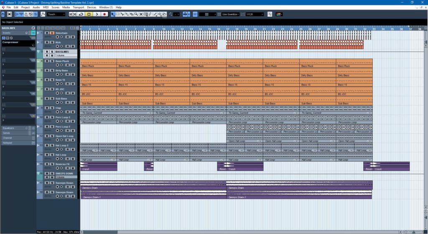The height and width of the screenshot is (234, 428).
Task: Expand the Notepad section in Inspector
Action: pos(18,143)
